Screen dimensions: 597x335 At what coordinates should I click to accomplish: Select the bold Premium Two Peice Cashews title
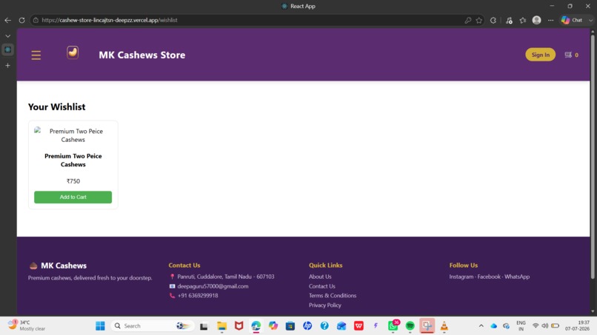coord(73,160)
